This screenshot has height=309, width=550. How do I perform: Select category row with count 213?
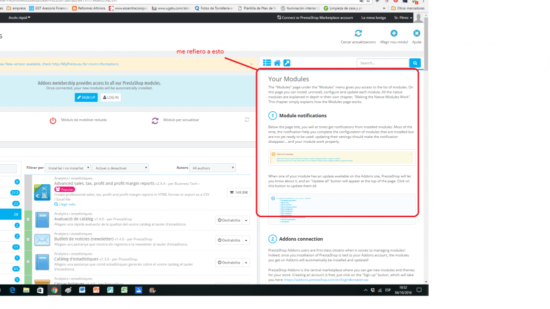point(10,193)
